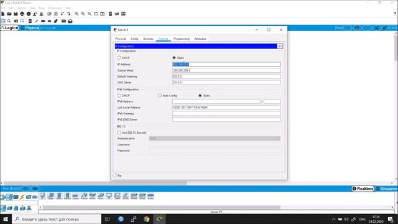Click the help question mark icon
Viewport: 398px width, 224px height.
click(x=395, y=14)
